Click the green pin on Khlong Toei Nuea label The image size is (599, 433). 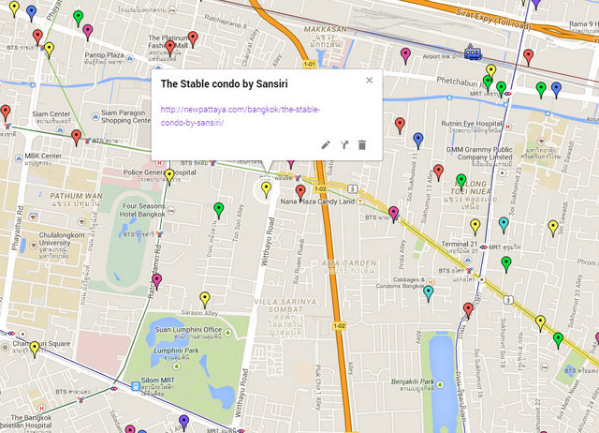(461, 182)
